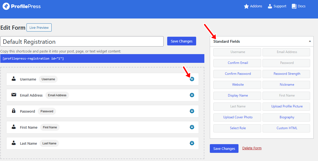Click the Docs book icon
This screenshot has width=318, height=161.
294,6
